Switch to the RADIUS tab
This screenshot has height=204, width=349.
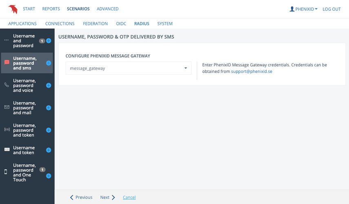[142, 24]
